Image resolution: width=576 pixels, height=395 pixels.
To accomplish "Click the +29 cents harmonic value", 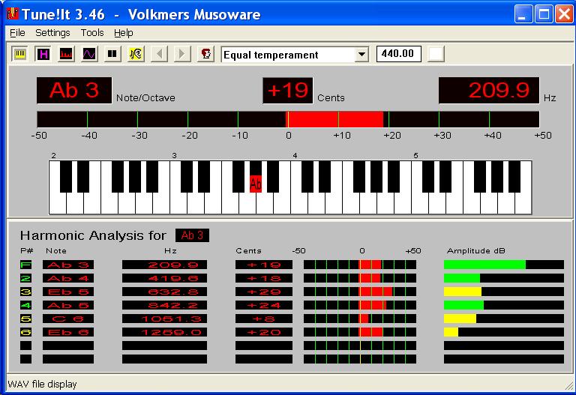I will (x=264, y=292).
